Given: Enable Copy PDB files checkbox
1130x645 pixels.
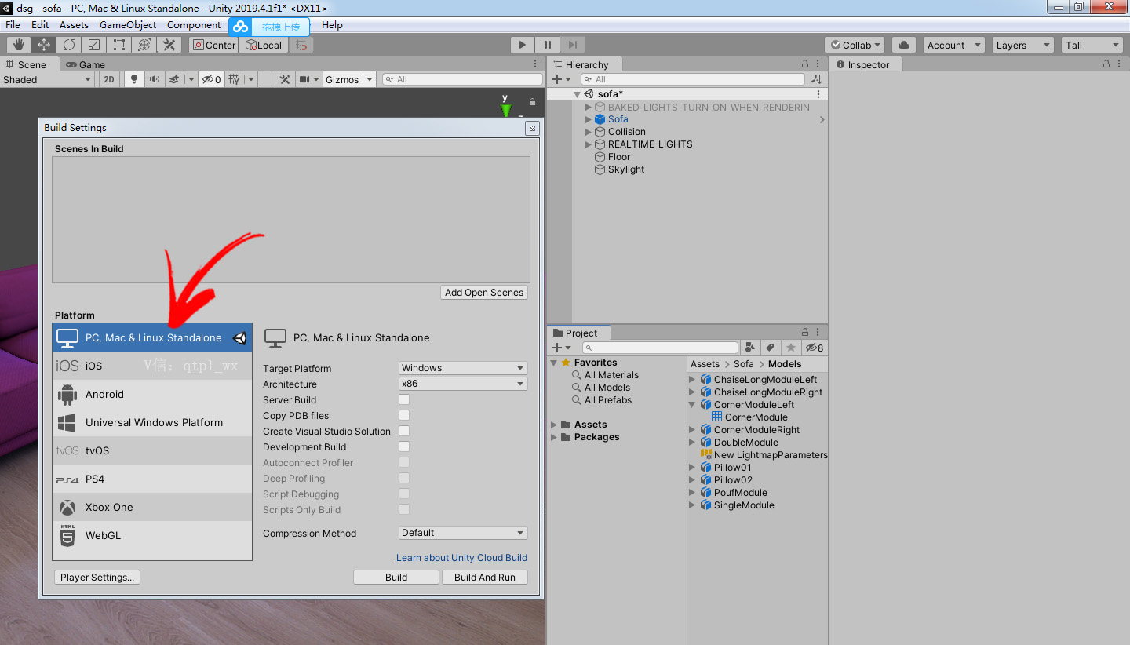Looking at the screenshot, I should (404, 415).
